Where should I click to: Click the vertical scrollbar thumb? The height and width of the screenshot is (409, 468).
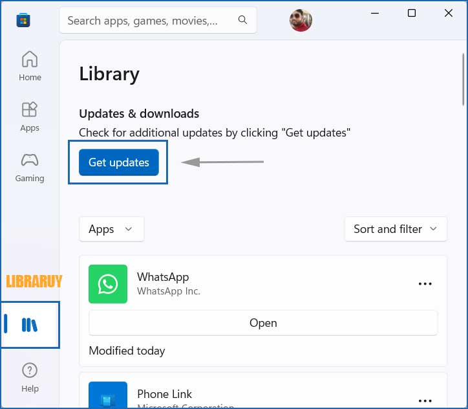[463, 79]
